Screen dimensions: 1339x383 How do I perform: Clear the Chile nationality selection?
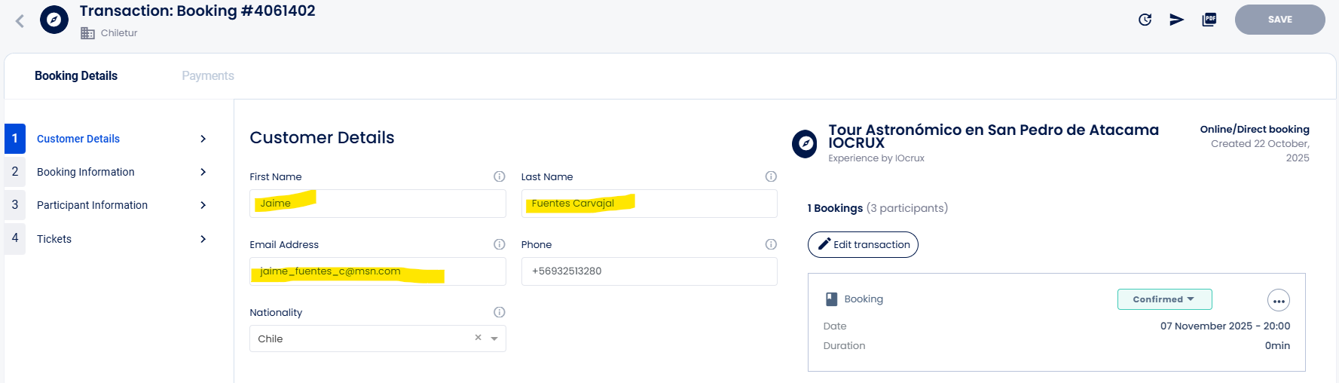click(x=478, y=338)
